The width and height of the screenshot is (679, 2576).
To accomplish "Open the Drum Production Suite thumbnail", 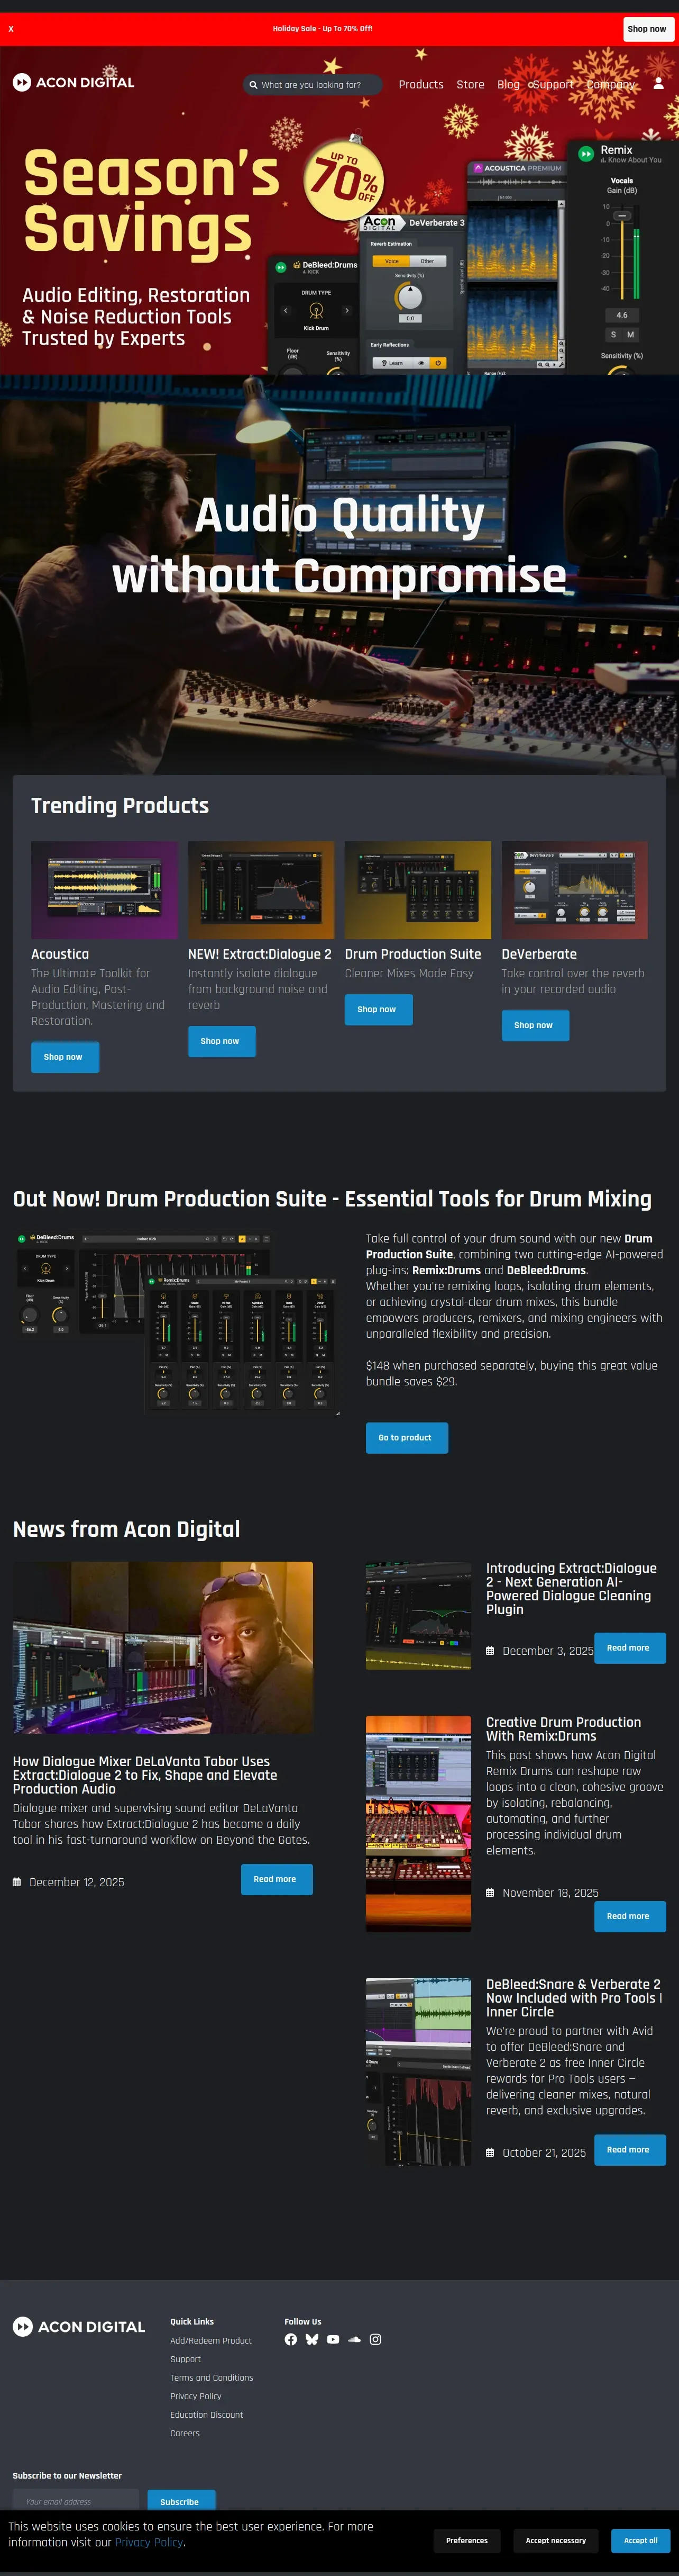I will coord(417,889).
